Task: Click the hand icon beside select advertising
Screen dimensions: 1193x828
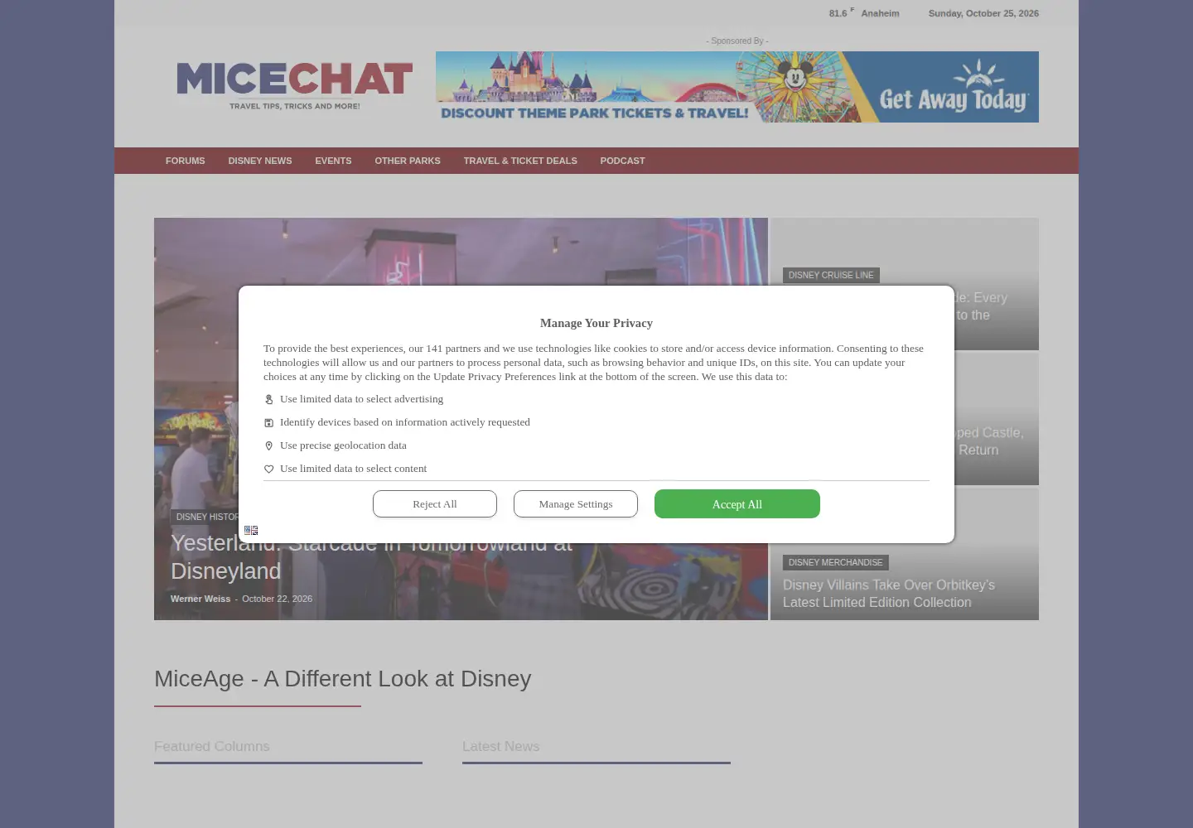Action: point(268,399)
